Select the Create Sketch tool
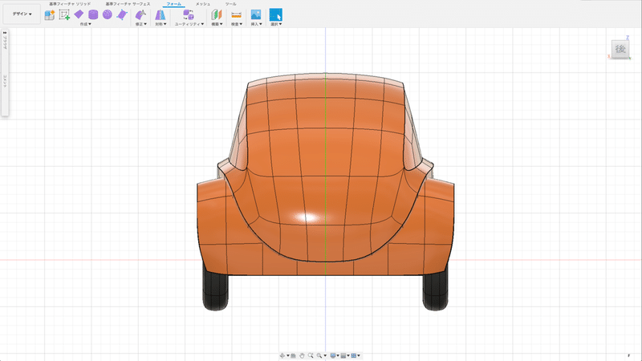 point(64,14)
